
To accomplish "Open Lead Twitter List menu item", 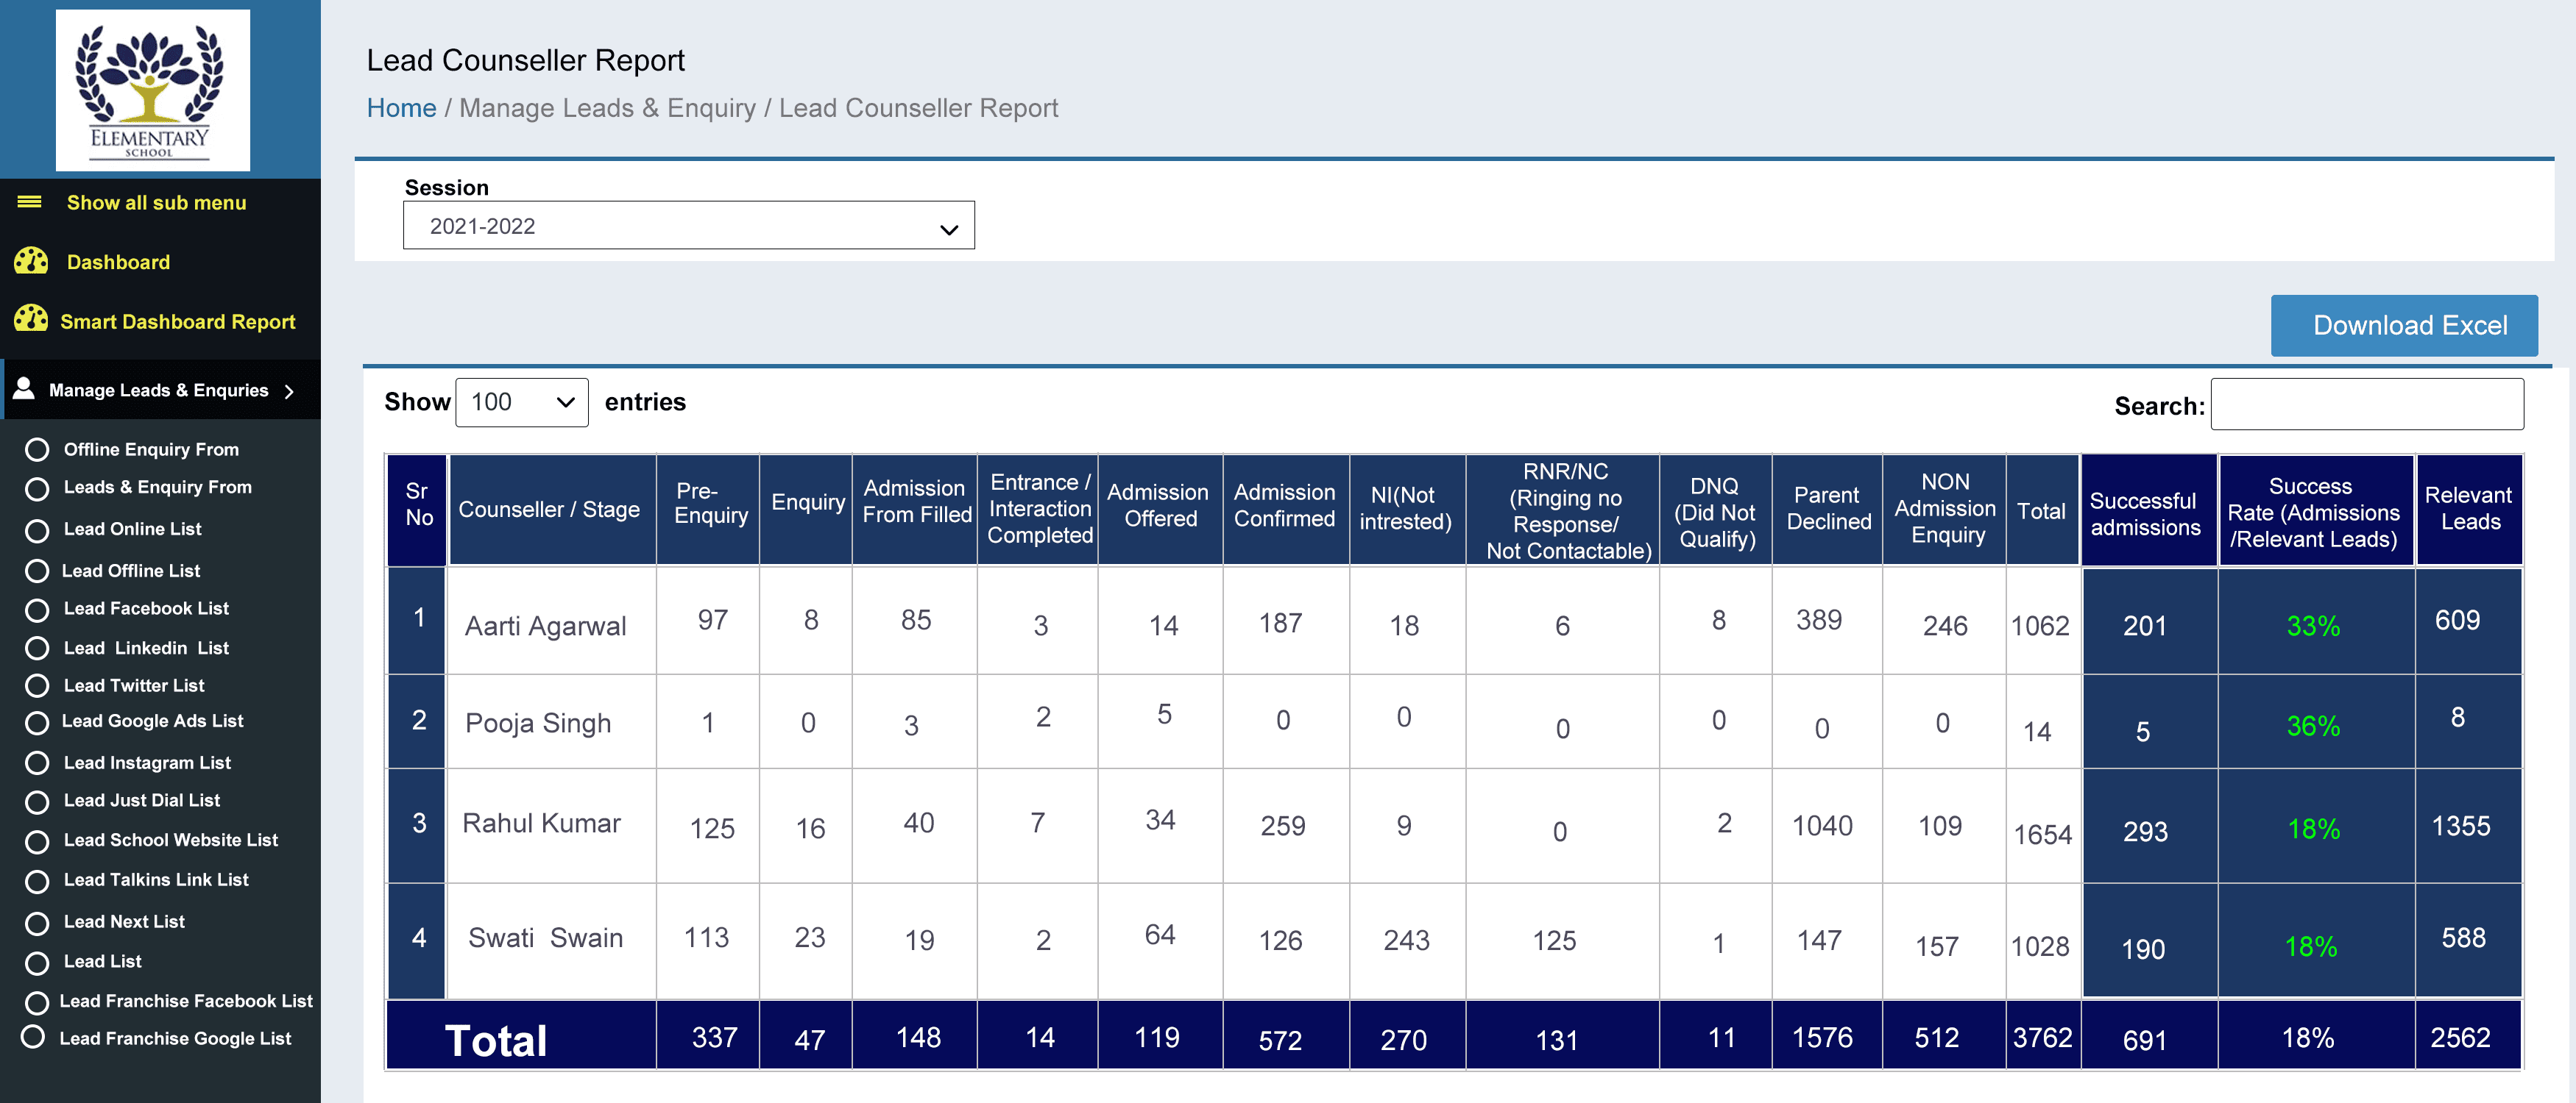I will coord(134,685).
